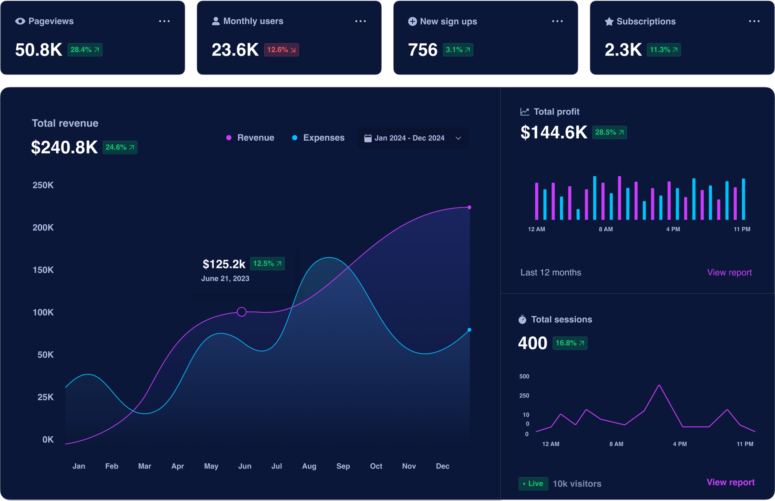Click the blue Expenses legend dot
The image size is (775, 501).
pos(295,138)
